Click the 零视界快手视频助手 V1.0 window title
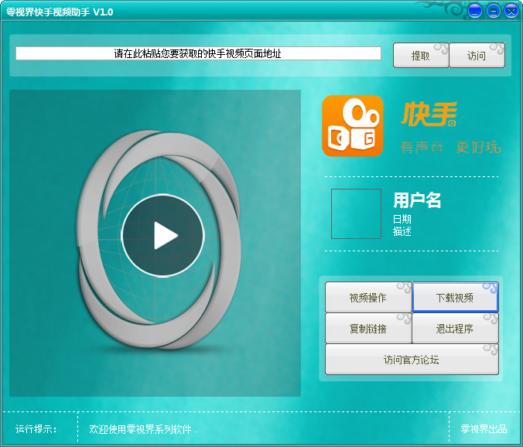 60,12
